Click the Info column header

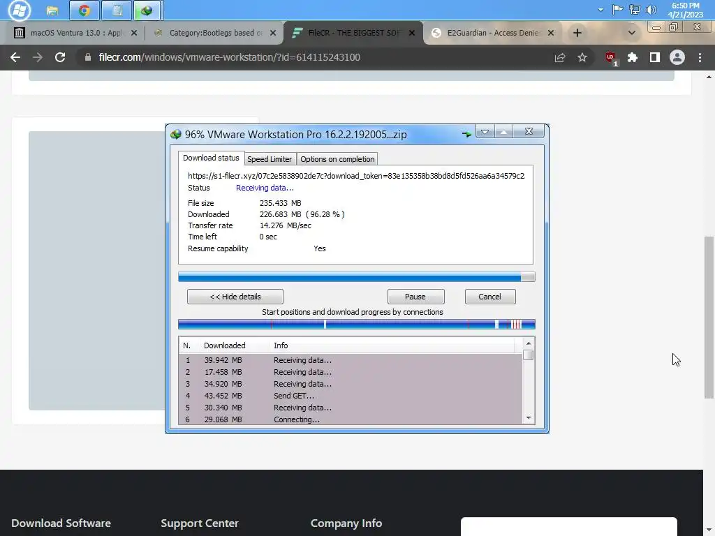pos(393,345)
